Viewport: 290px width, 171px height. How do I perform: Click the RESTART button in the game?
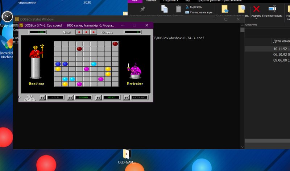pos(140,97)
